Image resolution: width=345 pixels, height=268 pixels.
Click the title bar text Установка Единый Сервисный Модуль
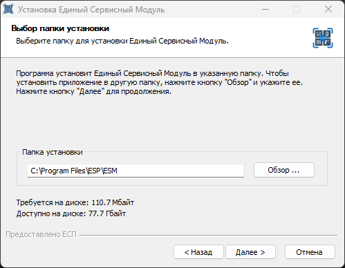point(91,10)
